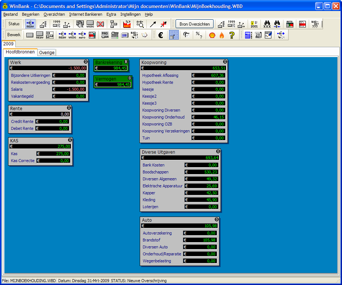Click the NIEUW new source box icon
Viewport: 342px width, 285px height.
click(x=40, y=35)
